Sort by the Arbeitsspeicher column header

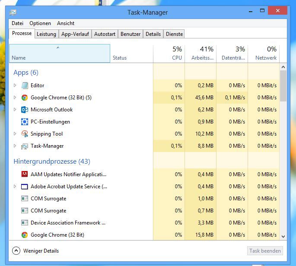[201, 54]
